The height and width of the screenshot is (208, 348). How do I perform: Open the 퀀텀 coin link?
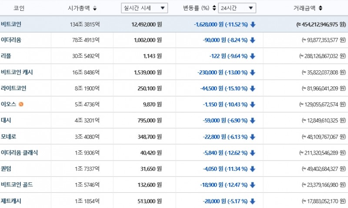(x=6, y=169)
